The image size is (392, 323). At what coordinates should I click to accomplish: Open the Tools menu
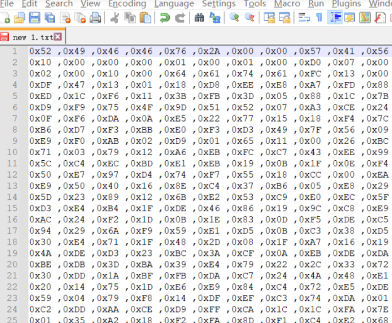(x=255, y=3)
